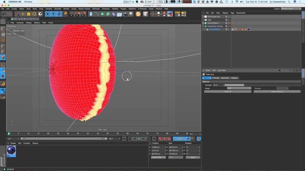Select the Make Editable icon in left palette
305x171 pixels.
3,21
